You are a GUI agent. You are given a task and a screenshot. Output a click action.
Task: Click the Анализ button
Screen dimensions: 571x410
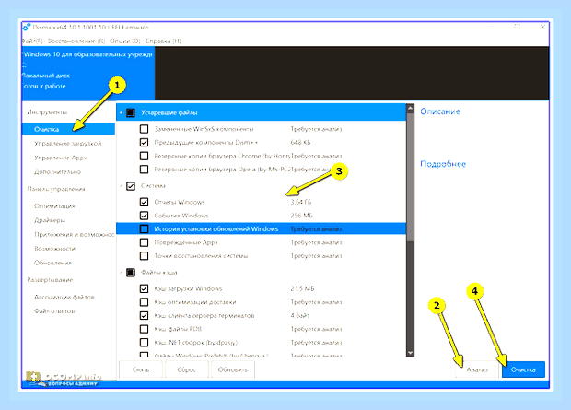[x=477, y=369]
